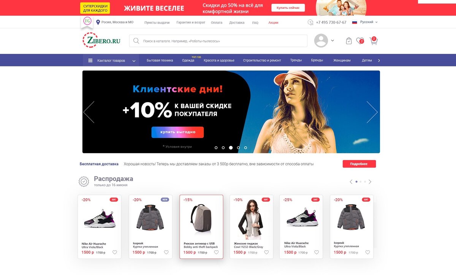
Task: Go to next banner slide arrow
Action: pyautogui.click(x=372, y=112)
